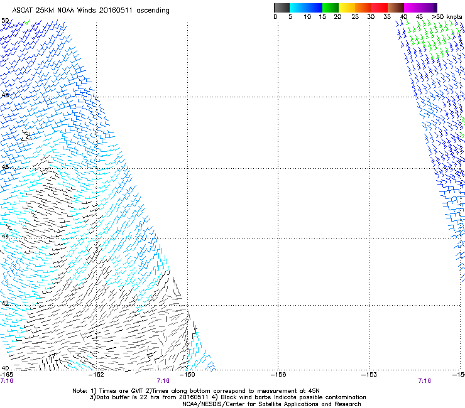Click the longitude label '-162' on bottom axis
Viewport: 465px width, 408px height.
pos(96,375)
